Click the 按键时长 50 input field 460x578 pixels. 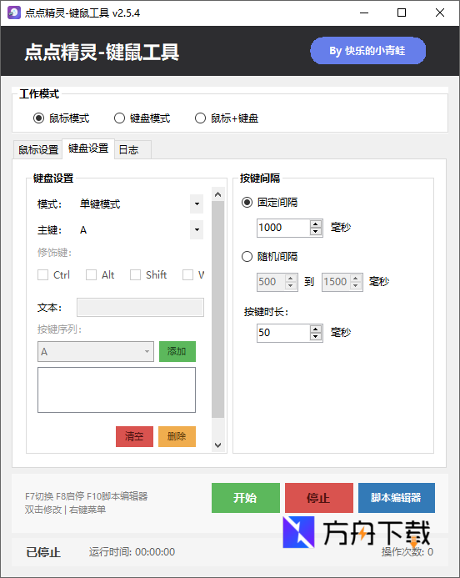(x=283, y=333)
